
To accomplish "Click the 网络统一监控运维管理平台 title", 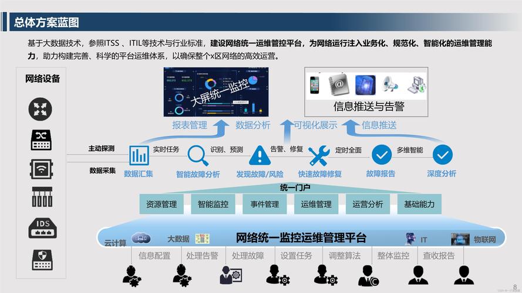I will (x=301, y=238).
